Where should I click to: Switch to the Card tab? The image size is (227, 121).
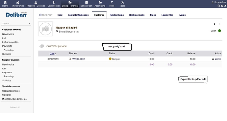click(x=60, y=15)
